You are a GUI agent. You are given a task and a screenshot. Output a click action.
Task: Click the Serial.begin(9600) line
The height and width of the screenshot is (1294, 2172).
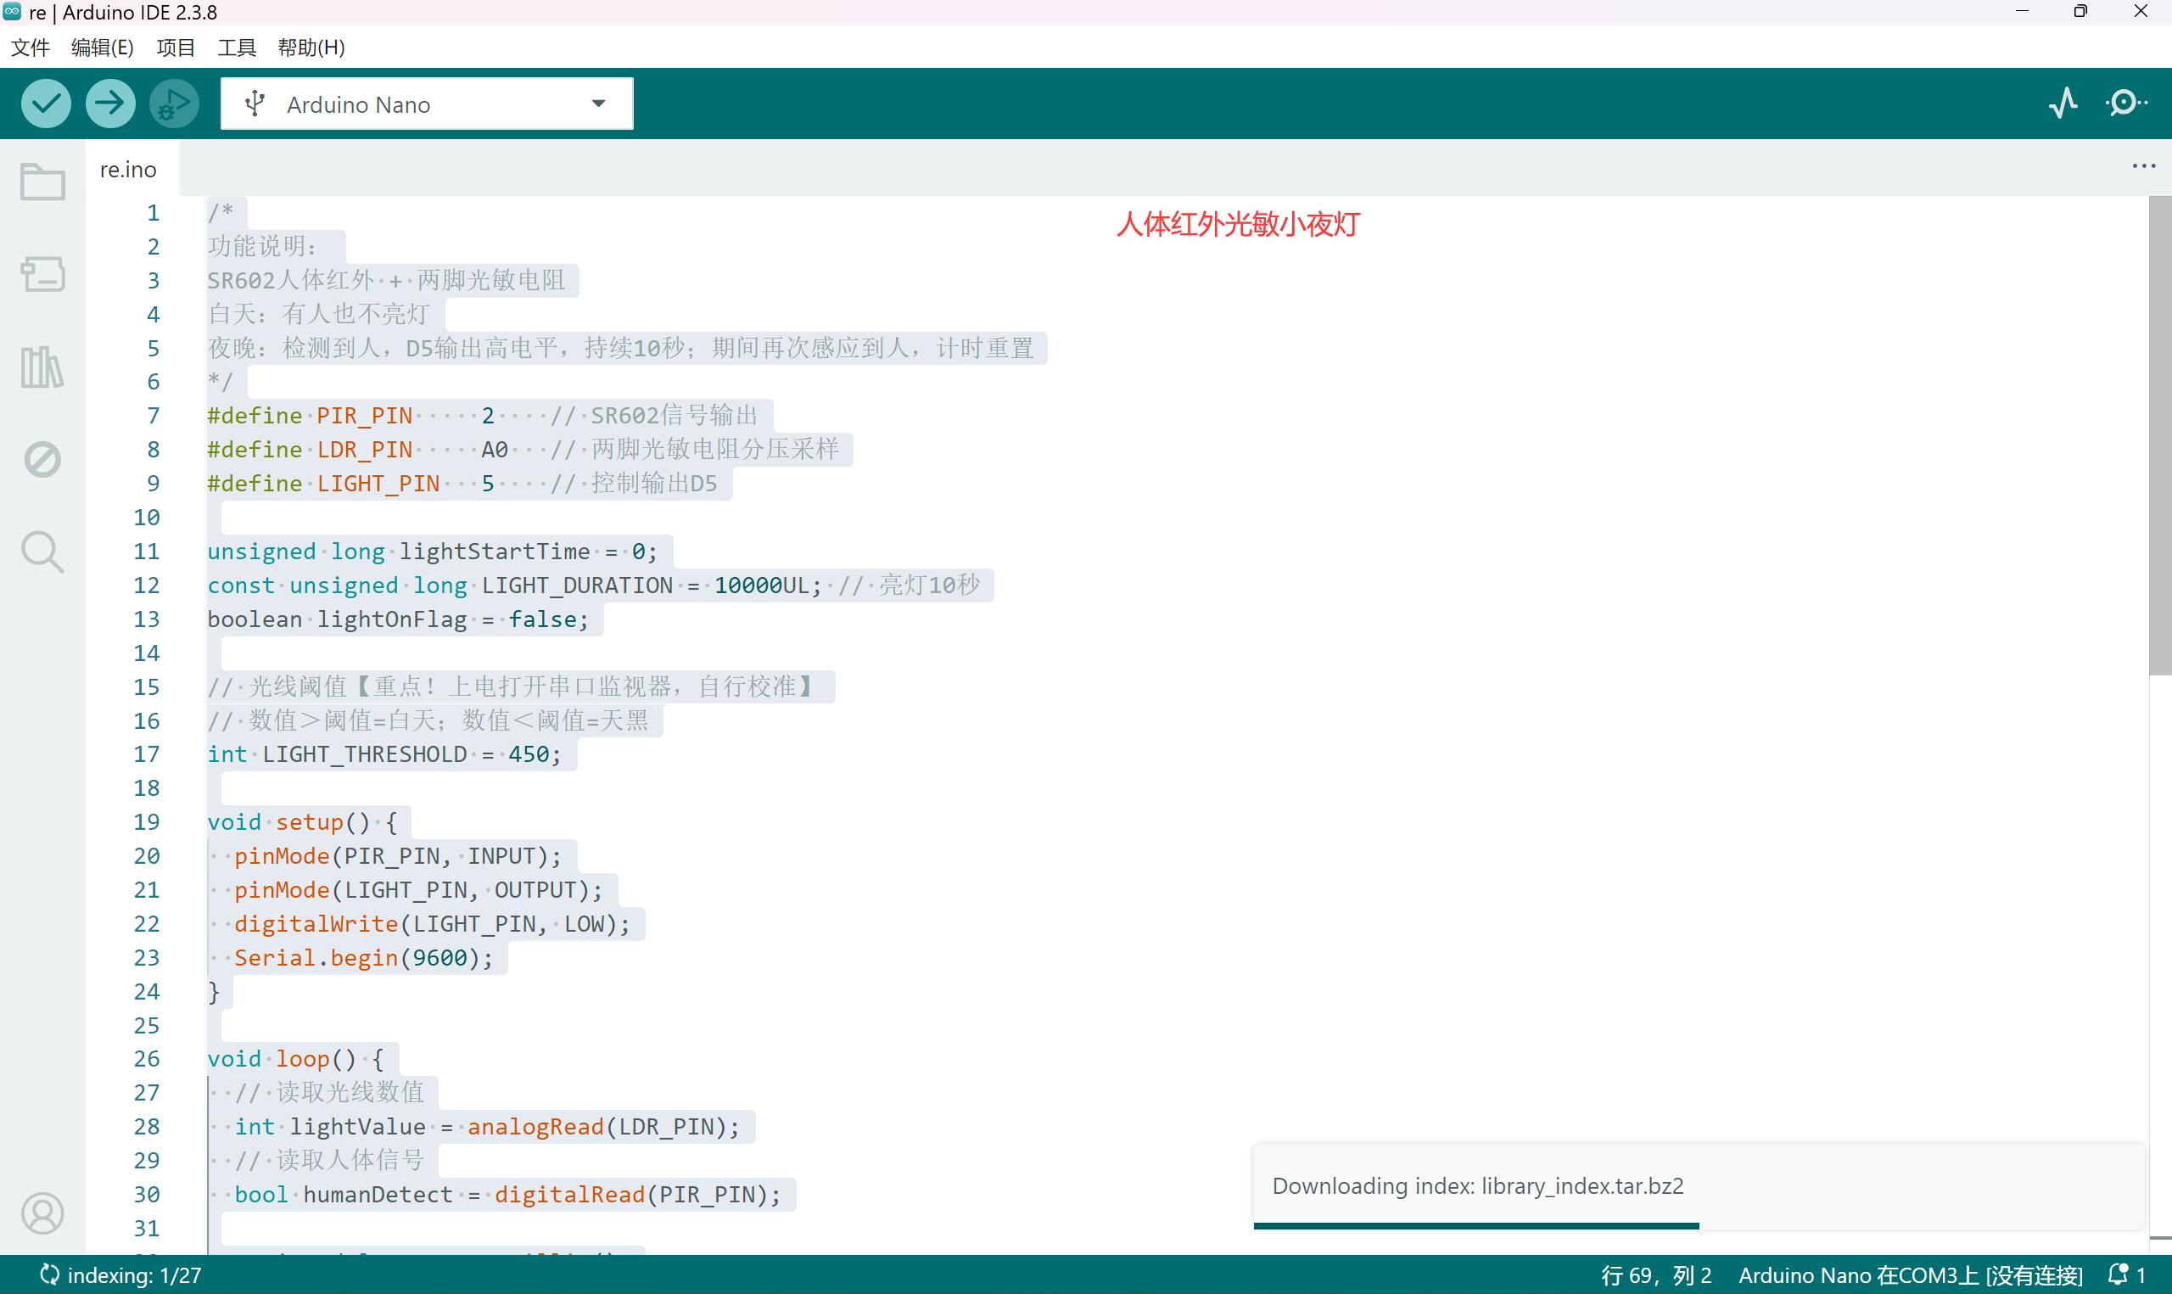click(x=363, y=959)
